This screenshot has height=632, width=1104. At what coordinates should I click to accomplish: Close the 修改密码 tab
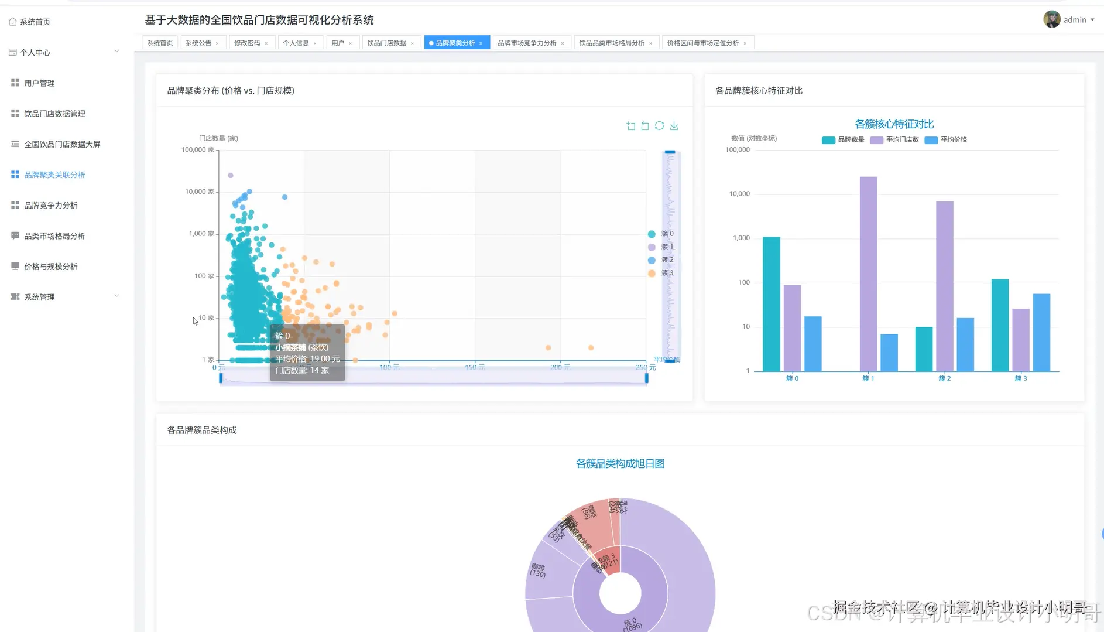[x=266, y=43]
